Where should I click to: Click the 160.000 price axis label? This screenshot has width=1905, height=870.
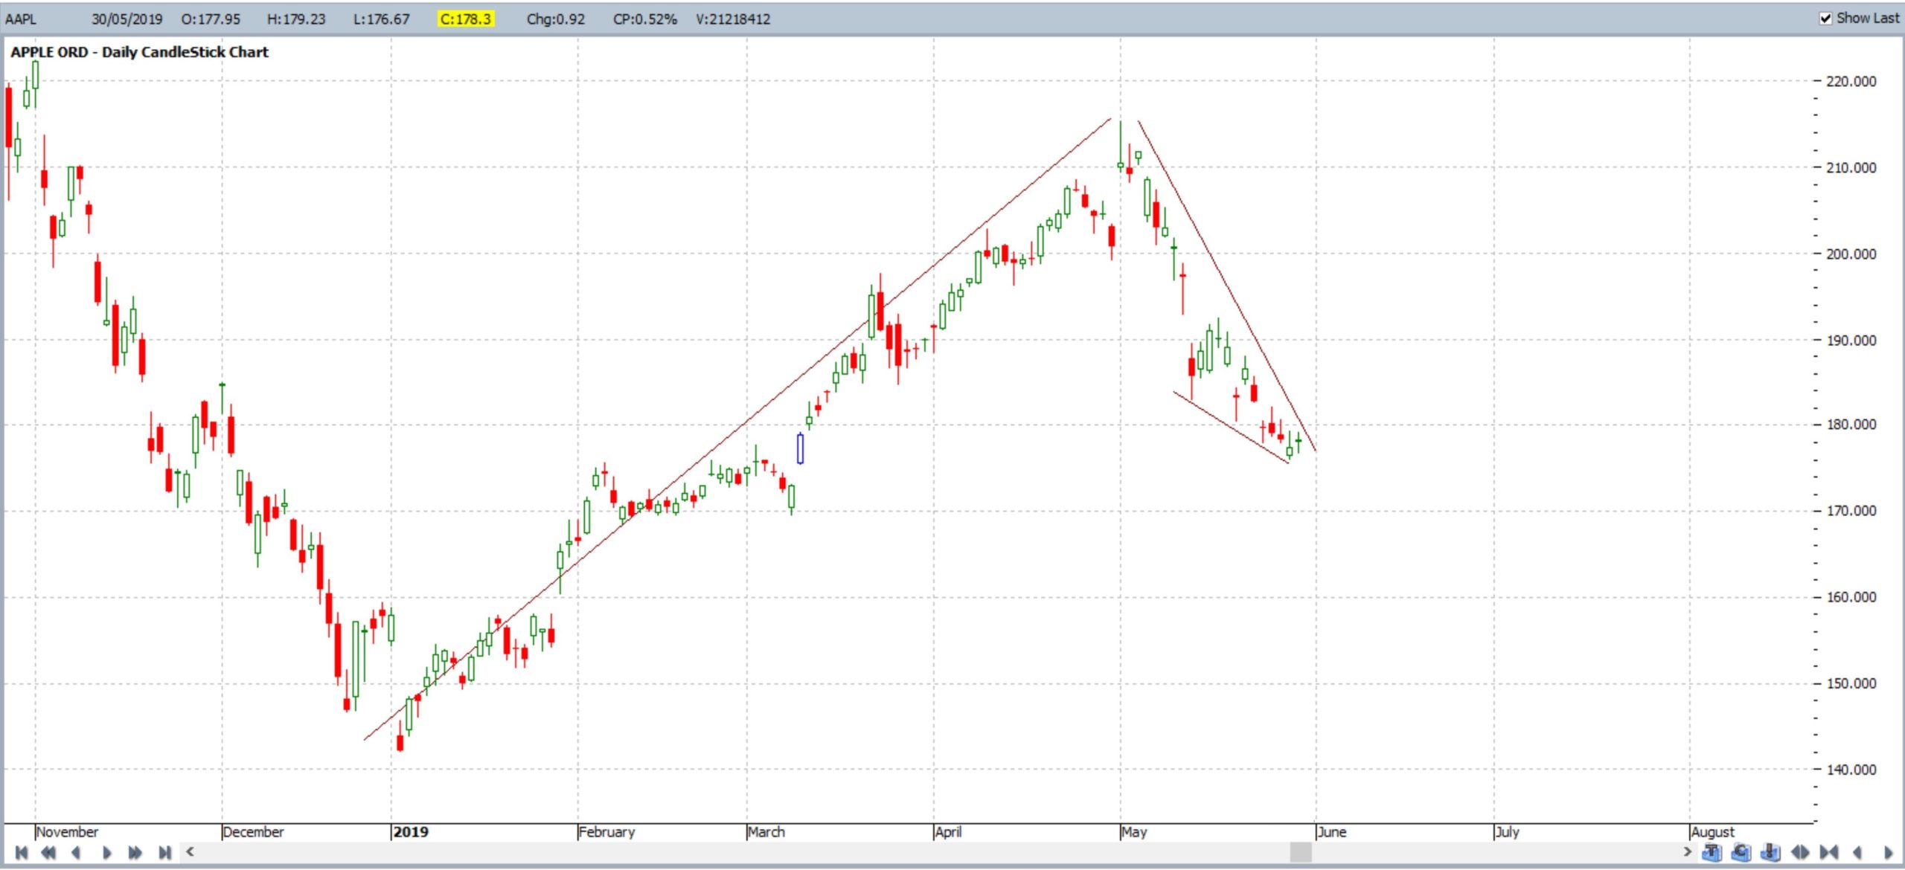coord(1851,596)
